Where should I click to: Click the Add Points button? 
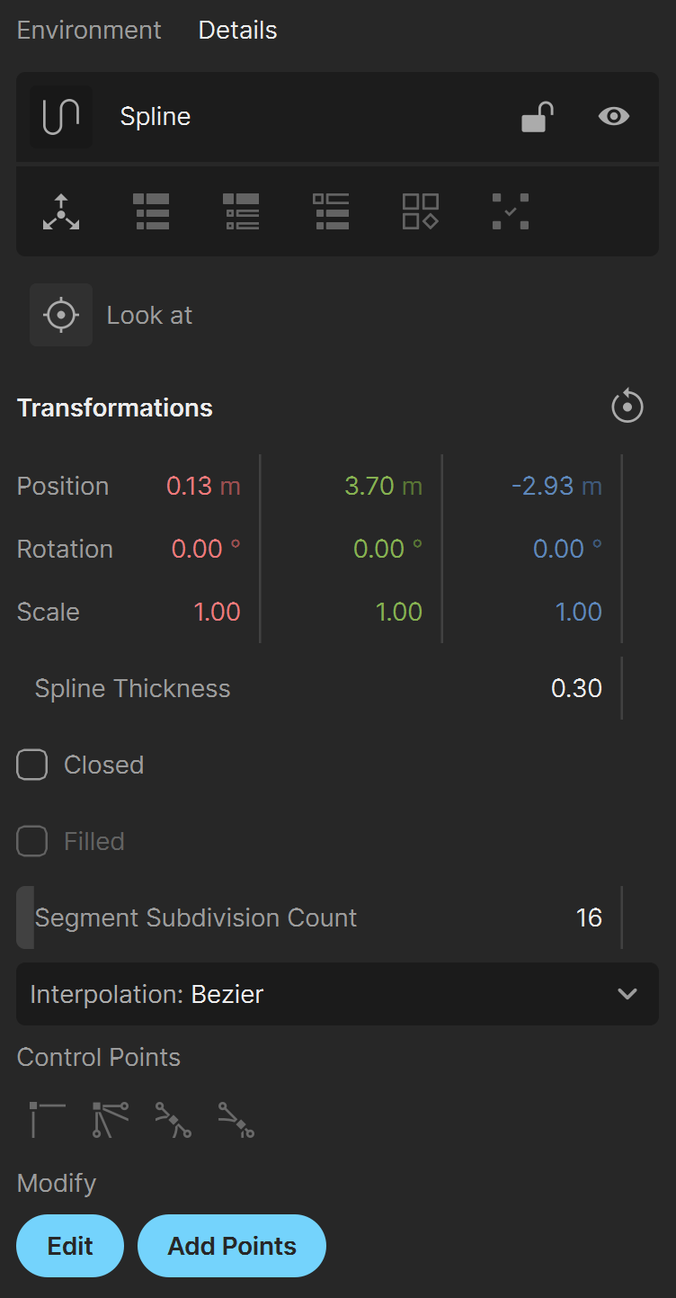pos(232,1246)
